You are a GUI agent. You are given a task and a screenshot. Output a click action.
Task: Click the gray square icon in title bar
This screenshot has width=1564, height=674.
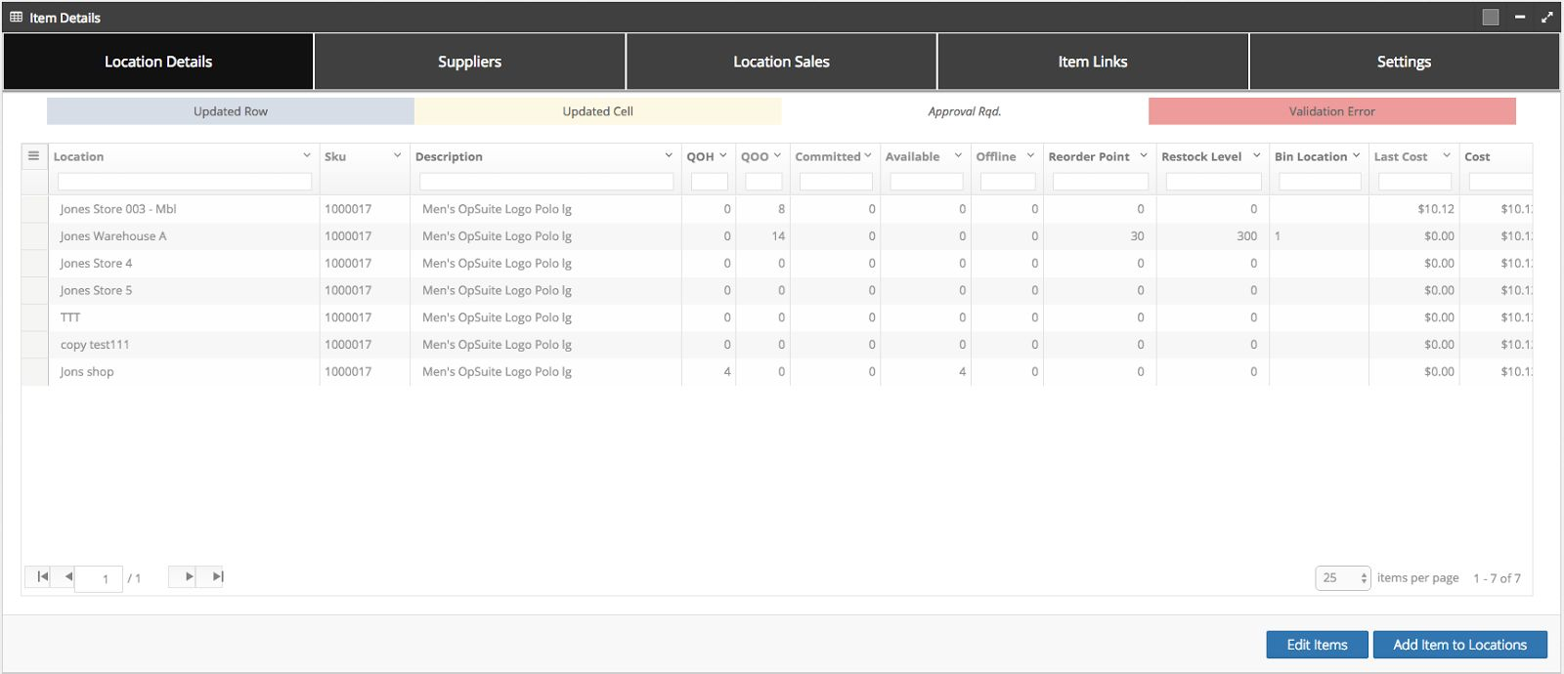click(1490, 17)
